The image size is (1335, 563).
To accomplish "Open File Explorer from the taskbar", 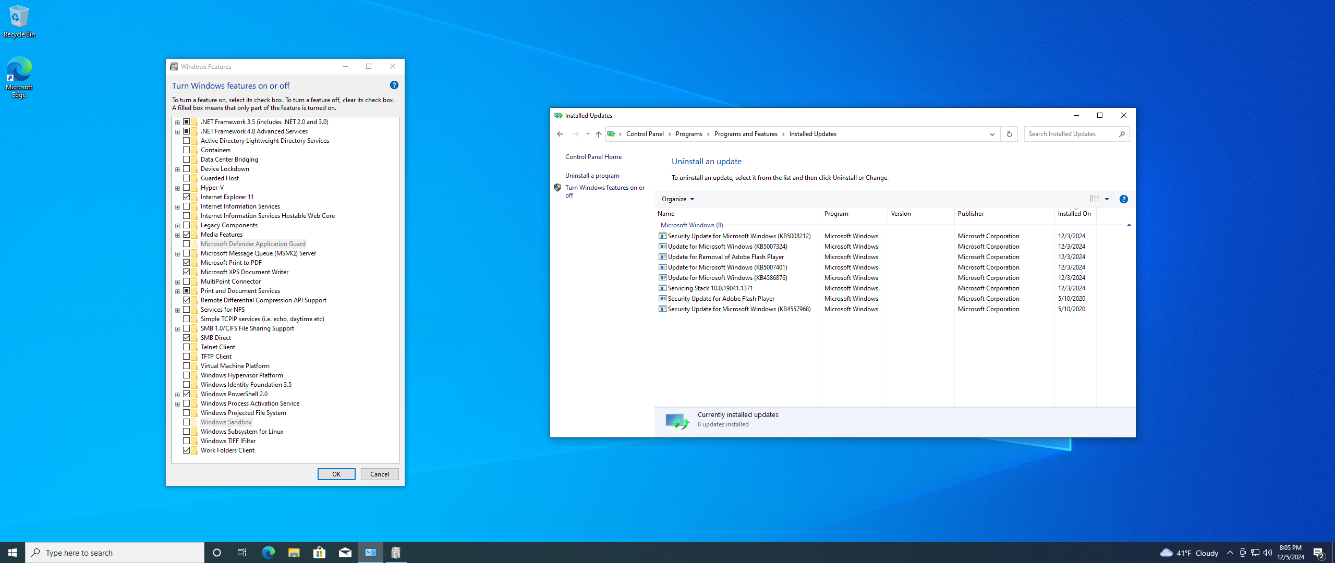I will [x=294, y=553].
